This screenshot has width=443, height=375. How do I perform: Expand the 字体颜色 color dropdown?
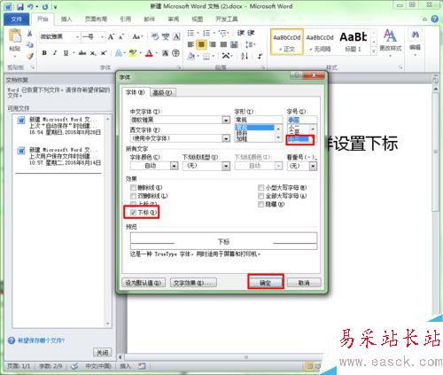[175, 166]
